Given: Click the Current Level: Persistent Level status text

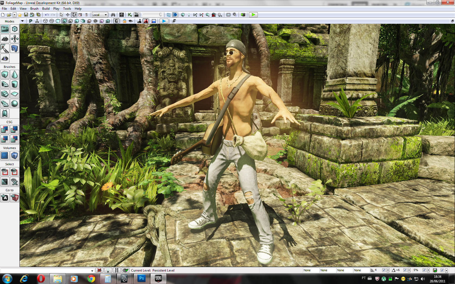Looking at the screenshot, I should (x=153, y=270).
